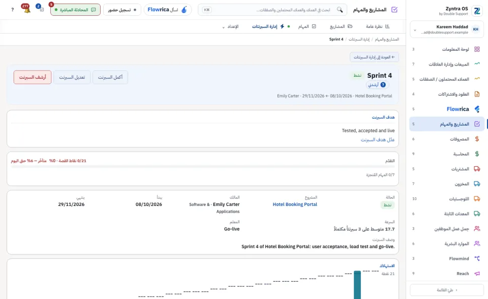
Task: Click the 29/11/2026 end date value
Action: [x=71, y=204]
